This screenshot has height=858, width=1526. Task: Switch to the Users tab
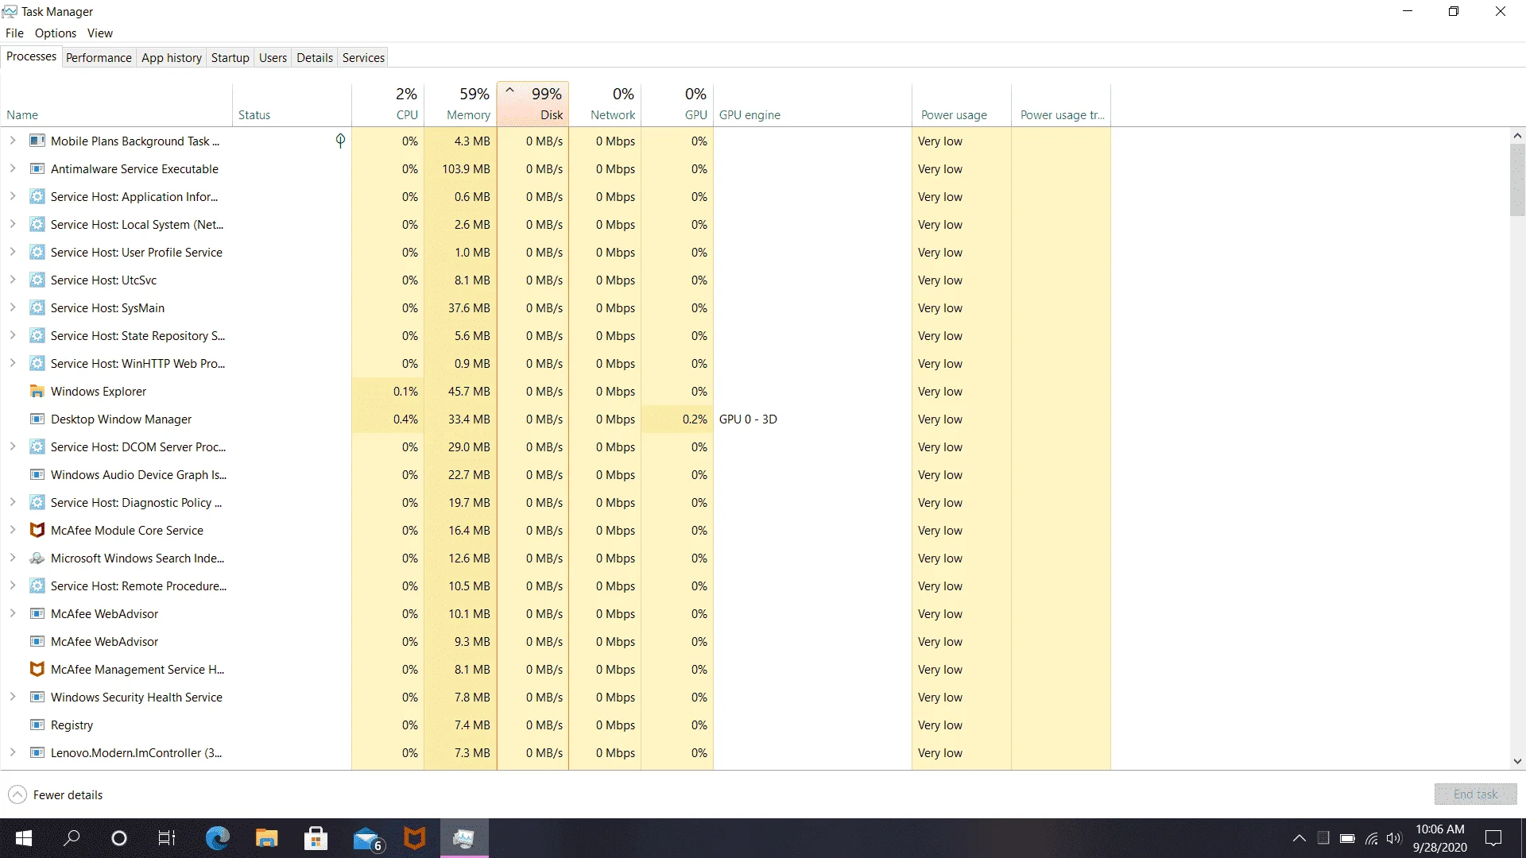point(273,57)
